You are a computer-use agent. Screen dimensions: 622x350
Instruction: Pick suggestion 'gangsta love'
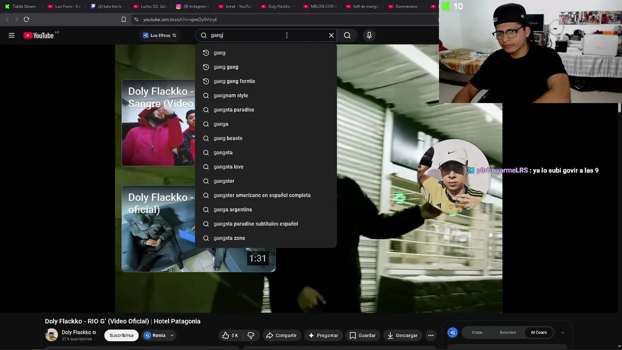click(266, 167)
